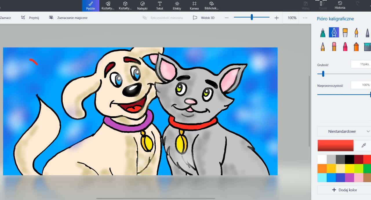Select the Pencil tool
371x200 pixels.
click(x=323, y=46)
